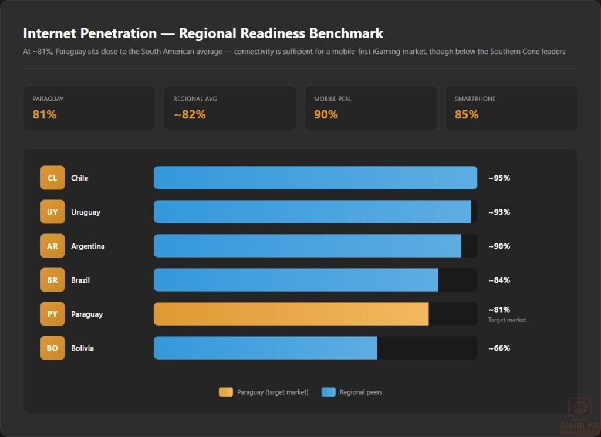Screen dimensions: 601x437
Task: Click the 'Paraguay' row label in the chart
Action: [x=87, y=314]
